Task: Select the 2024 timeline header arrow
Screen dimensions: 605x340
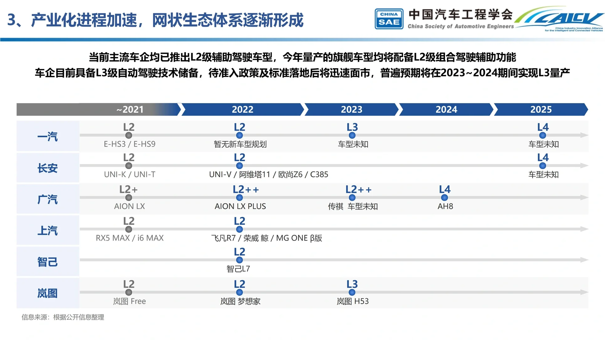Action: pos(446,109)
